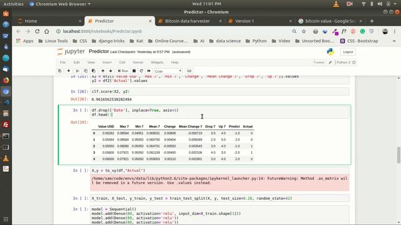Image resolution: width=401 pixels, height=225 pixels.
Task: Go to browser home page
Action: 46,31
